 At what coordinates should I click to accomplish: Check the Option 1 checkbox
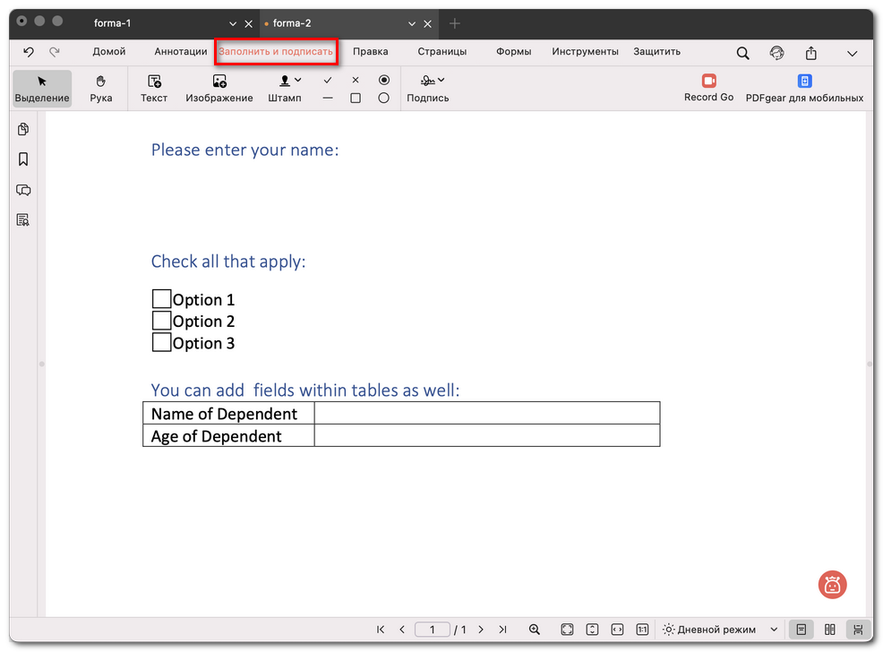[x=161, y=299]
